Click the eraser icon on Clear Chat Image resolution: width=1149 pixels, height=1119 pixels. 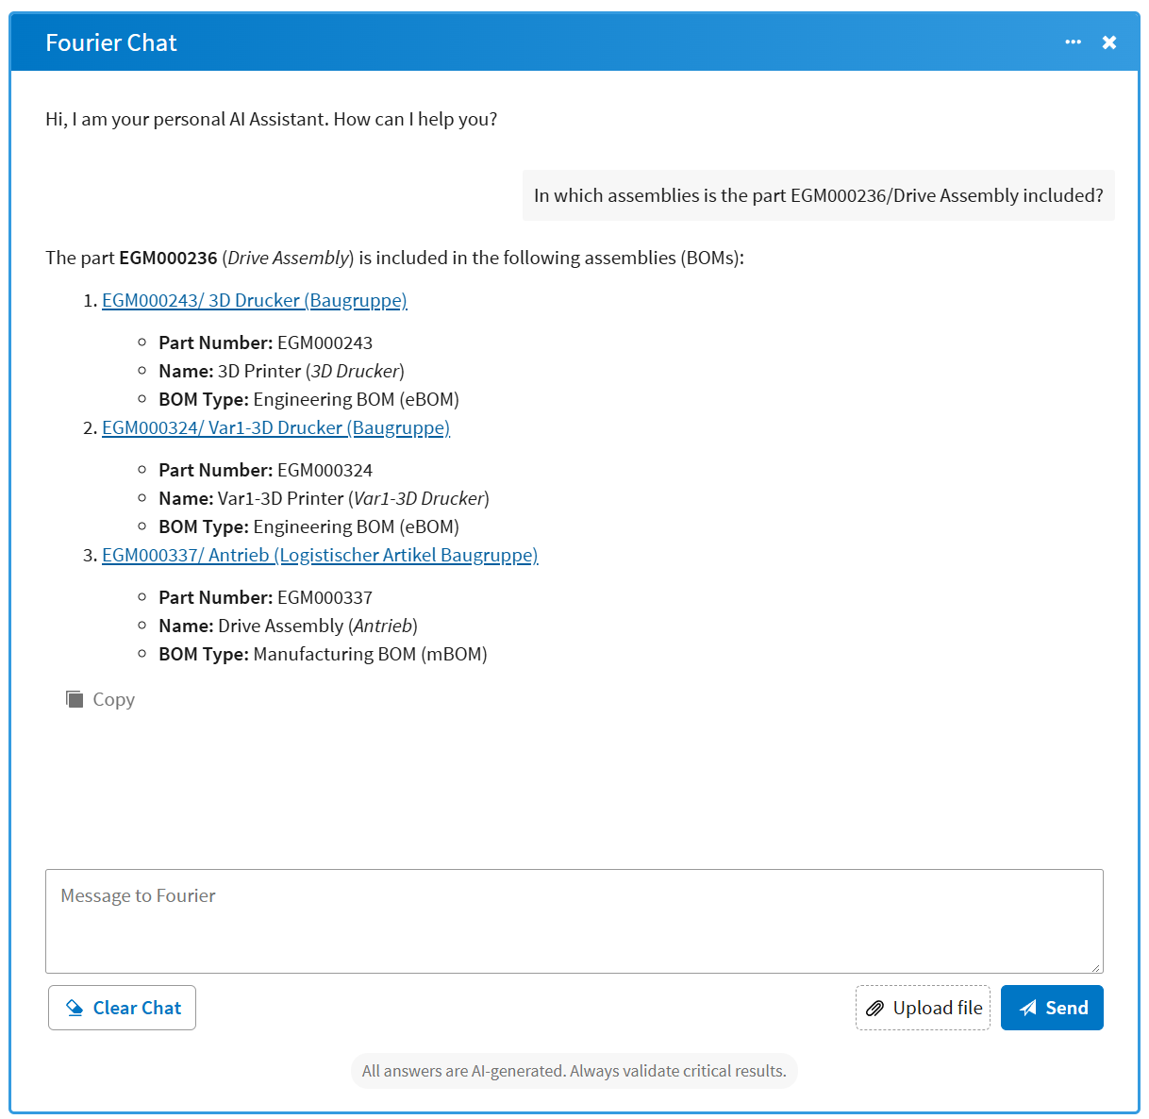[75, 1008]
